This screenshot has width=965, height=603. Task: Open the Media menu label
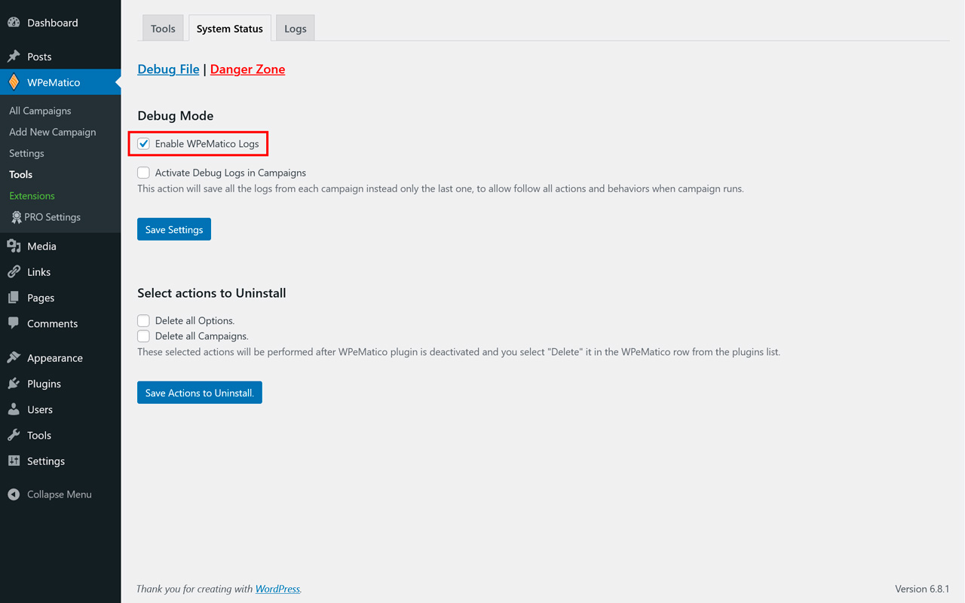click(x=41, y=246)
